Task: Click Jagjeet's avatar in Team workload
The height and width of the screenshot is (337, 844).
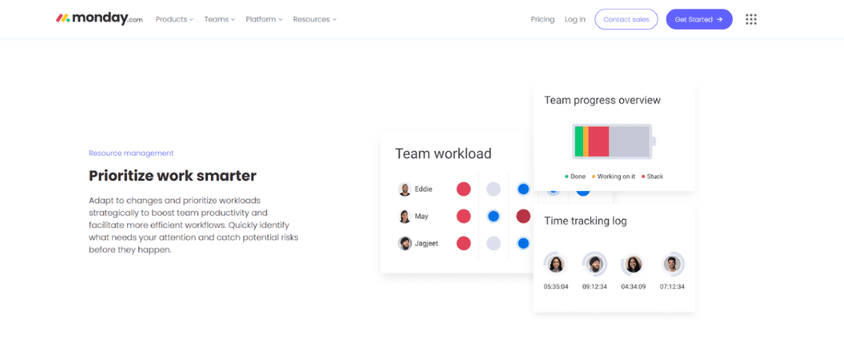Action: point(404,243)
